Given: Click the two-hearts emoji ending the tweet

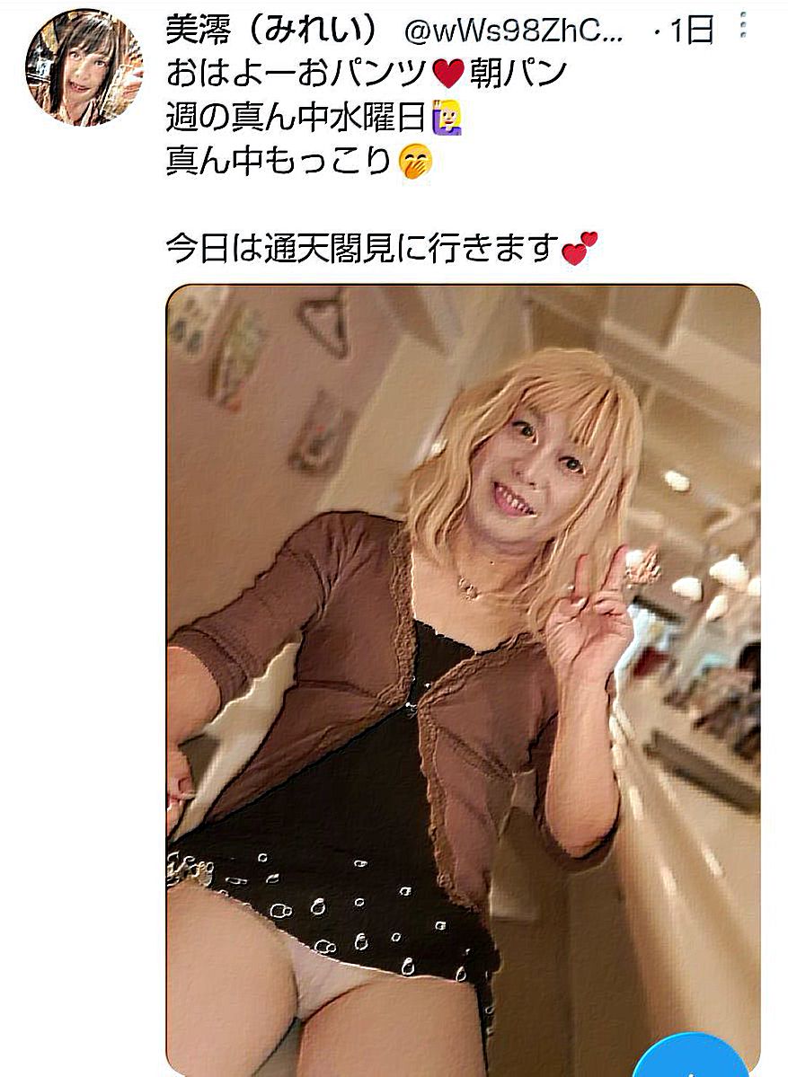Looking at the screenshot, I should tap(580, 249).
